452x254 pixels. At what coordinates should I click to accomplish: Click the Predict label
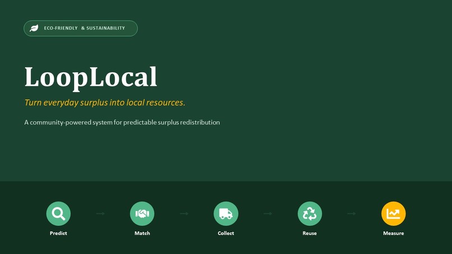pos(58,233)
